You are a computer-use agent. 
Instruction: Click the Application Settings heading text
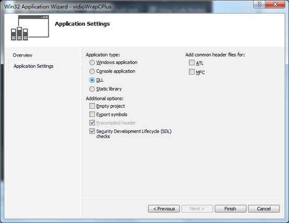82,24
